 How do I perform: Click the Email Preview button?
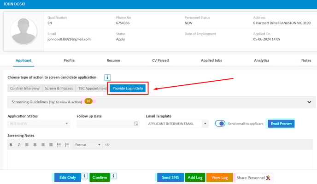[281, 124]
